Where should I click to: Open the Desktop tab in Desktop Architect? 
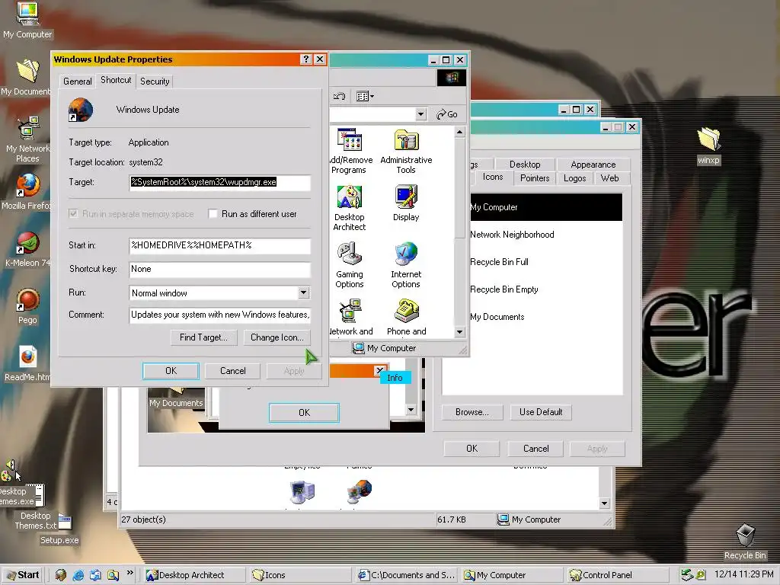(525, 165)
